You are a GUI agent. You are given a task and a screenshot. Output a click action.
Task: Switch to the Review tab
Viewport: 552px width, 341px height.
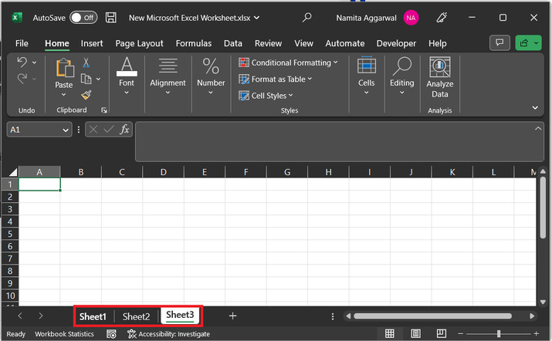268,43
